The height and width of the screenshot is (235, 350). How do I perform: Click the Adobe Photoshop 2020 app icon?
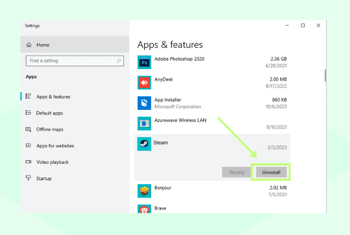pos(144,62)
